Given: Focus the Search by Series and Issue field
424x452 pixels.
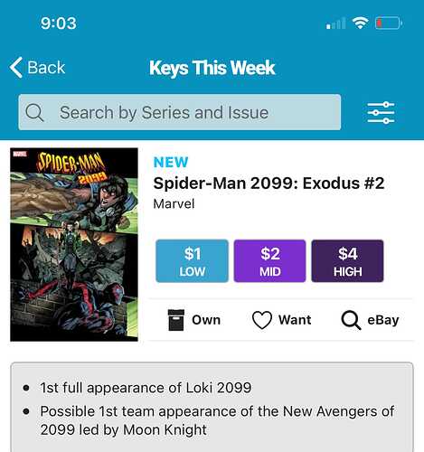Looking at the screenshot, I should coord(180,112).
